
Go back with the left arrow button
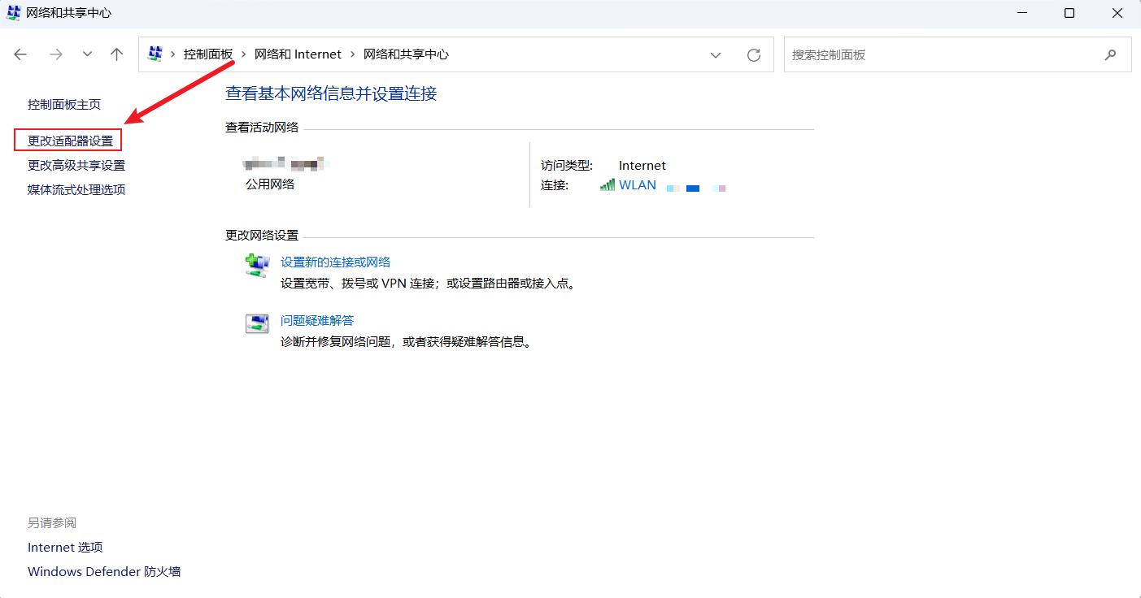click(x=20, y=54)
